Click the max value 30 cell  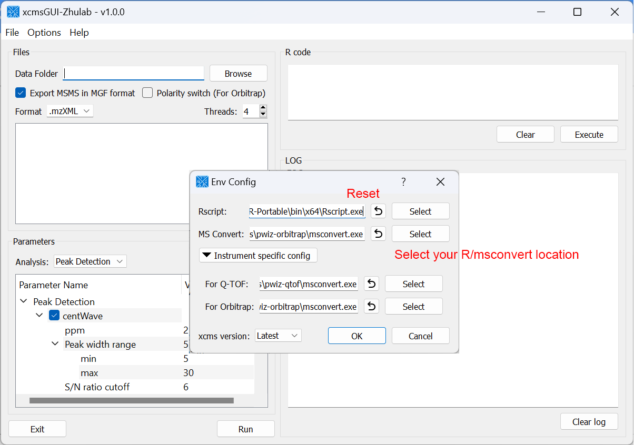pos(189,373)
